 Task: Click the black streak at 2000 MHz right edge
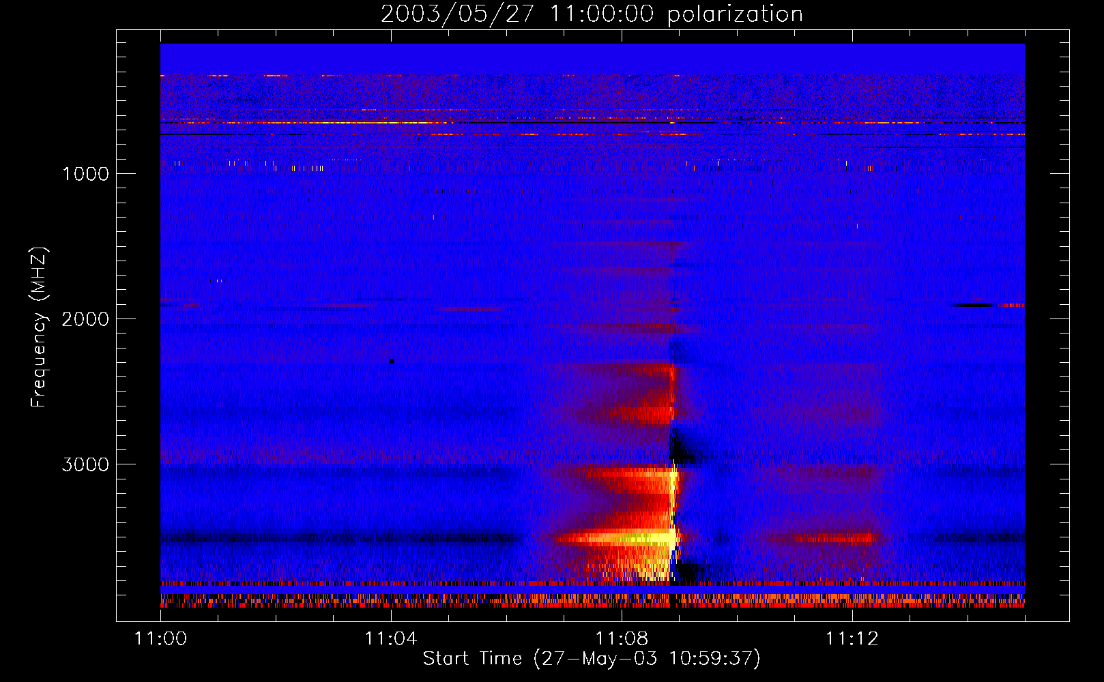(x=973, y=306)
